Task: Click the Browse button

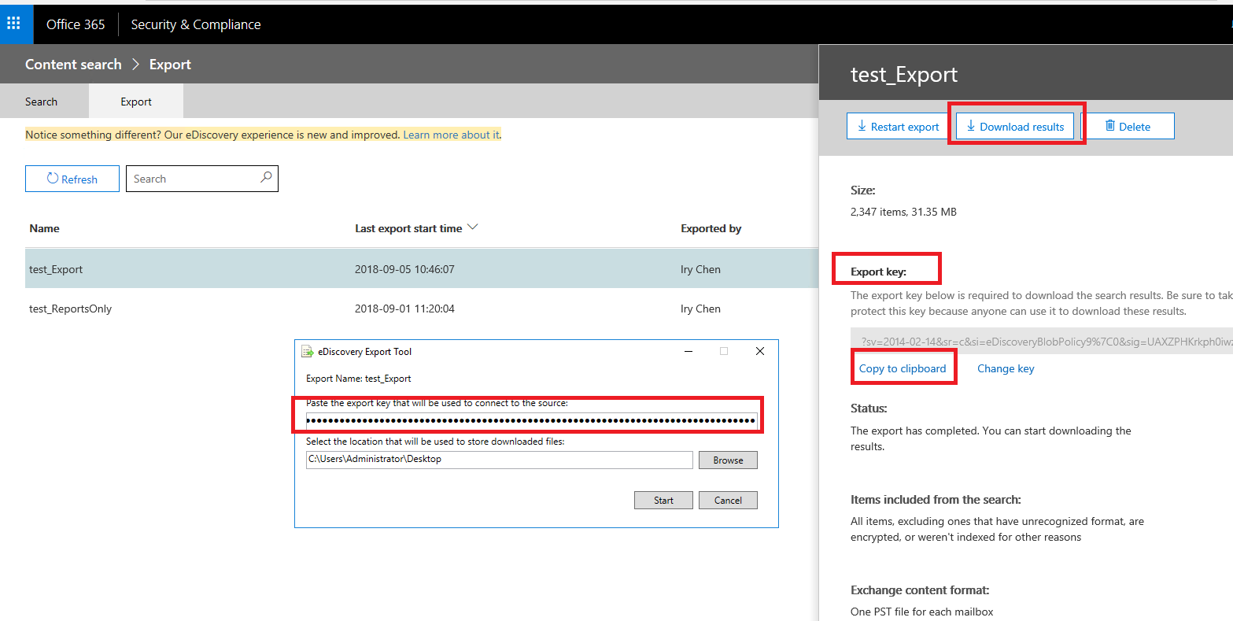Action: click(x=728, y=460)
